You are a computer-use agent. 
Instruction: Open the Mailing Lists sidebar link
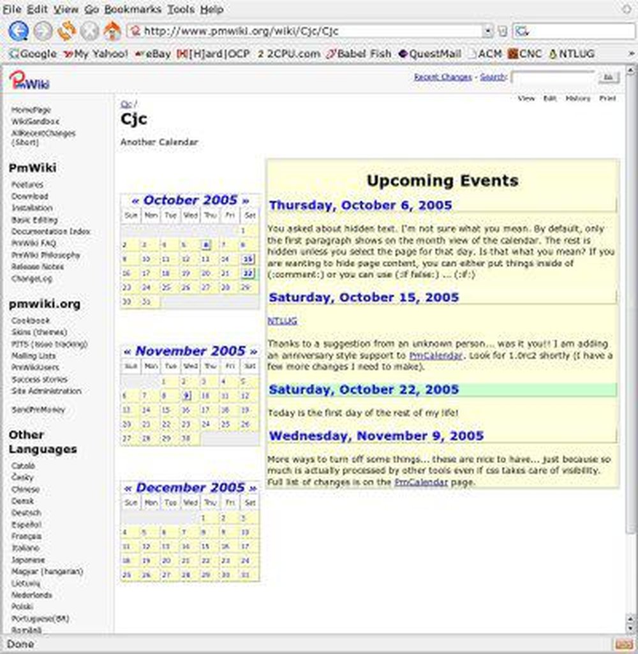click(x=33, y=356)
